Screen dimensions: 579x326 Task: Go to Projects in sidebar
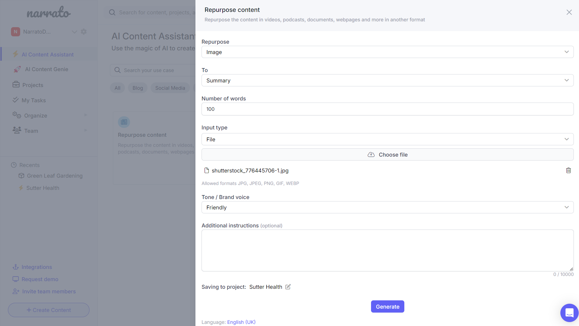coord(33,85)
